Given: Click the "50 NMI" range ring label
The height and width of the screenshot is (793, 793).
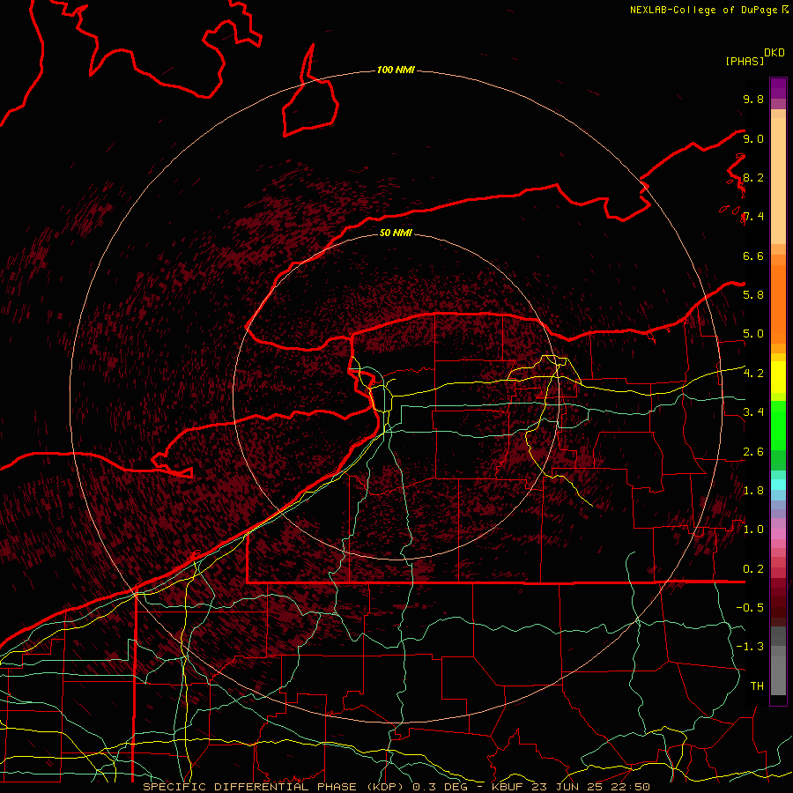Looking at the screenshot, I should click(396, 233).
